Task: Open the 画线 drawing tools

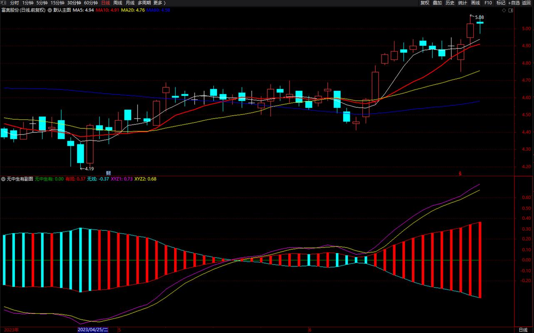Action: tap(475, 3)
